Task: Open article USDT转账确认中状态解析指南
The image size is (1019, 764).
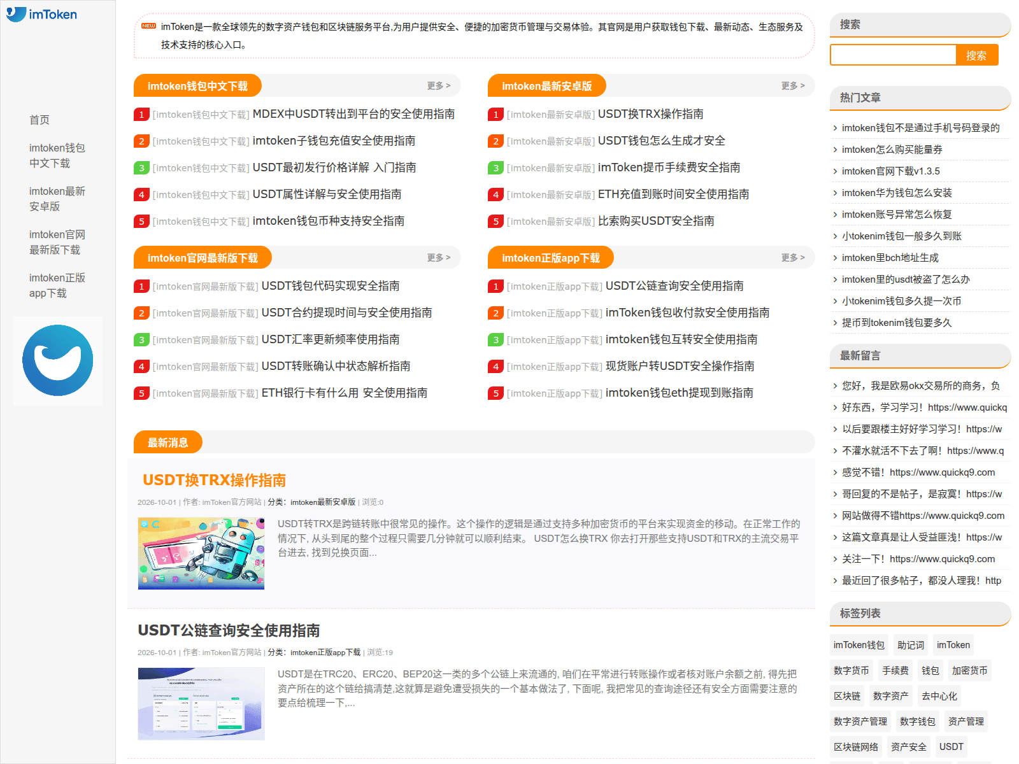Action: 336,366
